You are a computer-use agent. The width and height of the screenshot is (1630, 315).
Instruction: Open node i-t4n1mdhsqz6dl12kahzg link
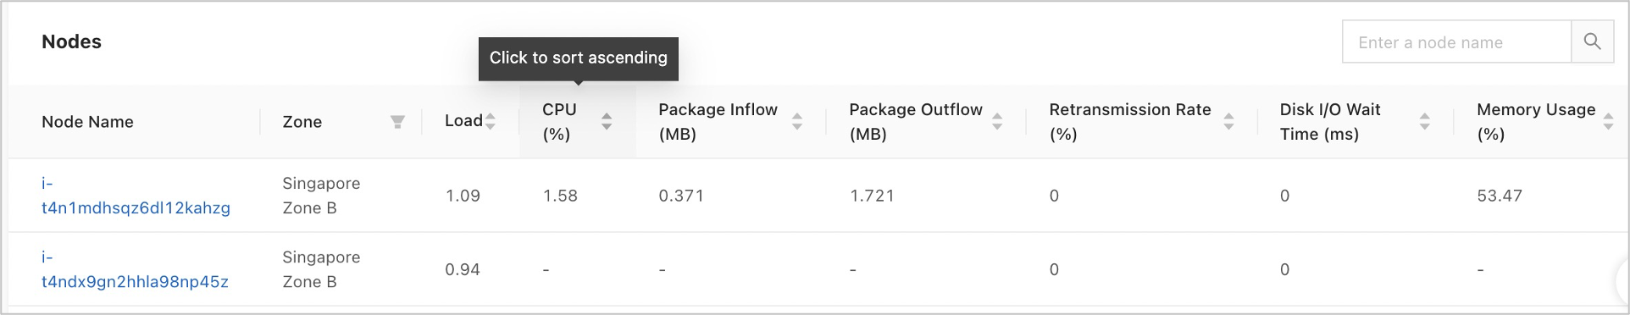point(136,196)
